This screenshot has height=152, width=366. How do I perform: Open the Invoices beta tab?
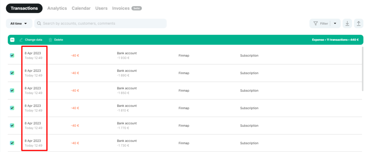[x=127, y=8]
